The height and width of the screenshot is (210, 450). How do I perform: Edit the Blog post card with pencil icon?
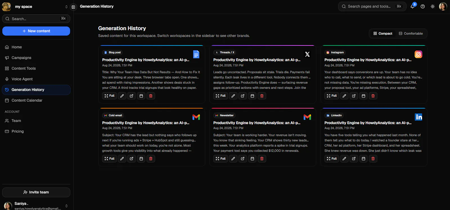click(122, 96)
